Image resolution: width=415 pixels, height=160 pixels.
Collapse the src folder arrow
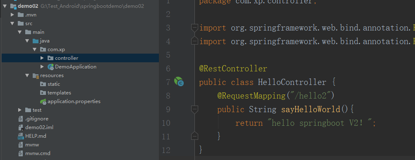[12, 24]
